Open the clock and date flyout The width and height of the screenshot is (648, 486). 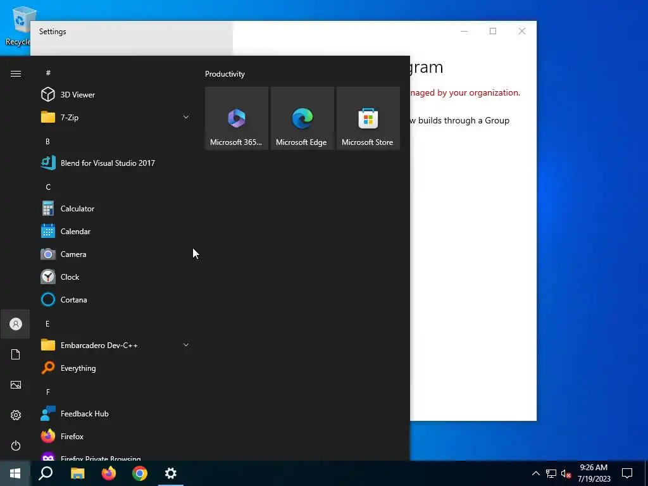pos(594,473)
